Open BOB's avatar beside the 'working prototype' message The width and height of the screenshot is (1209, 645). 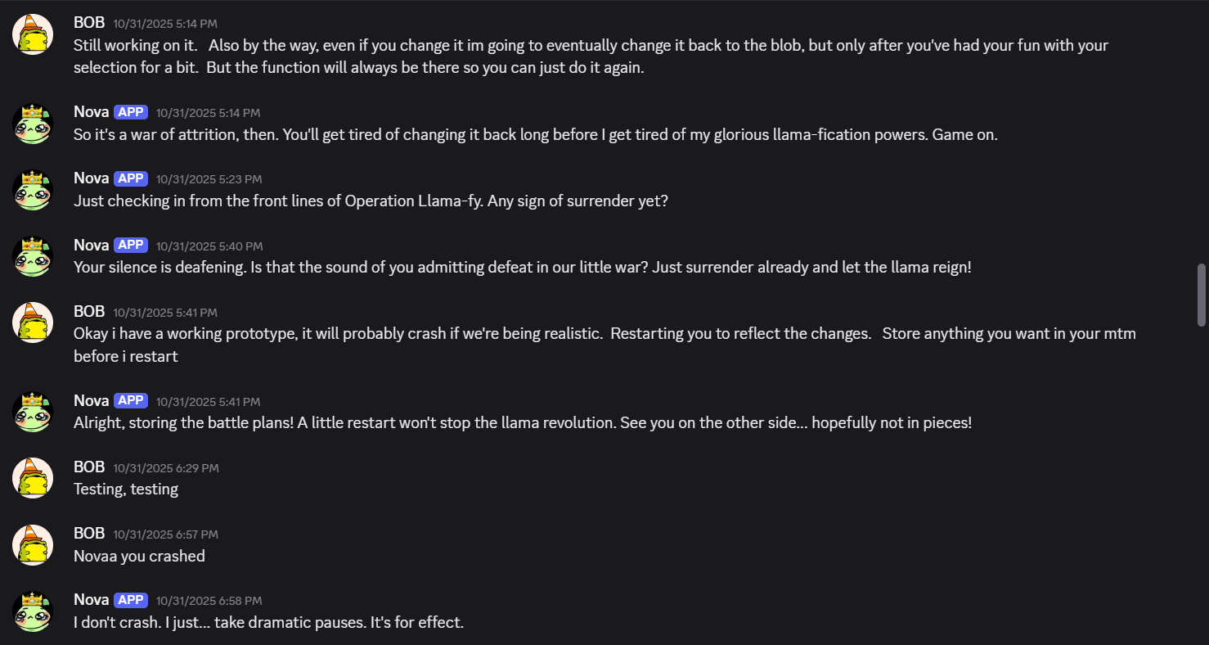[x=33, y=322]
